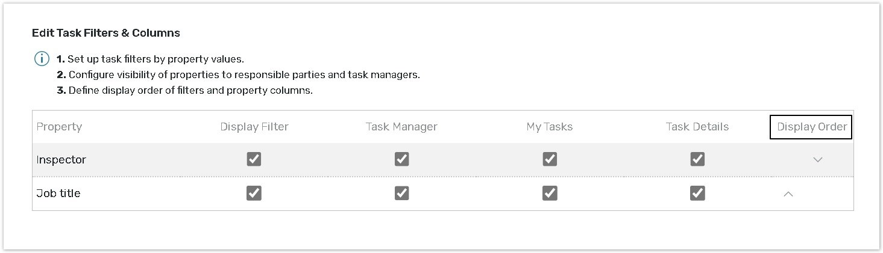This screenshot has width=883, height=253.
Task: Uncheck Task Manager for Inspector
Action: pos(401,159)
